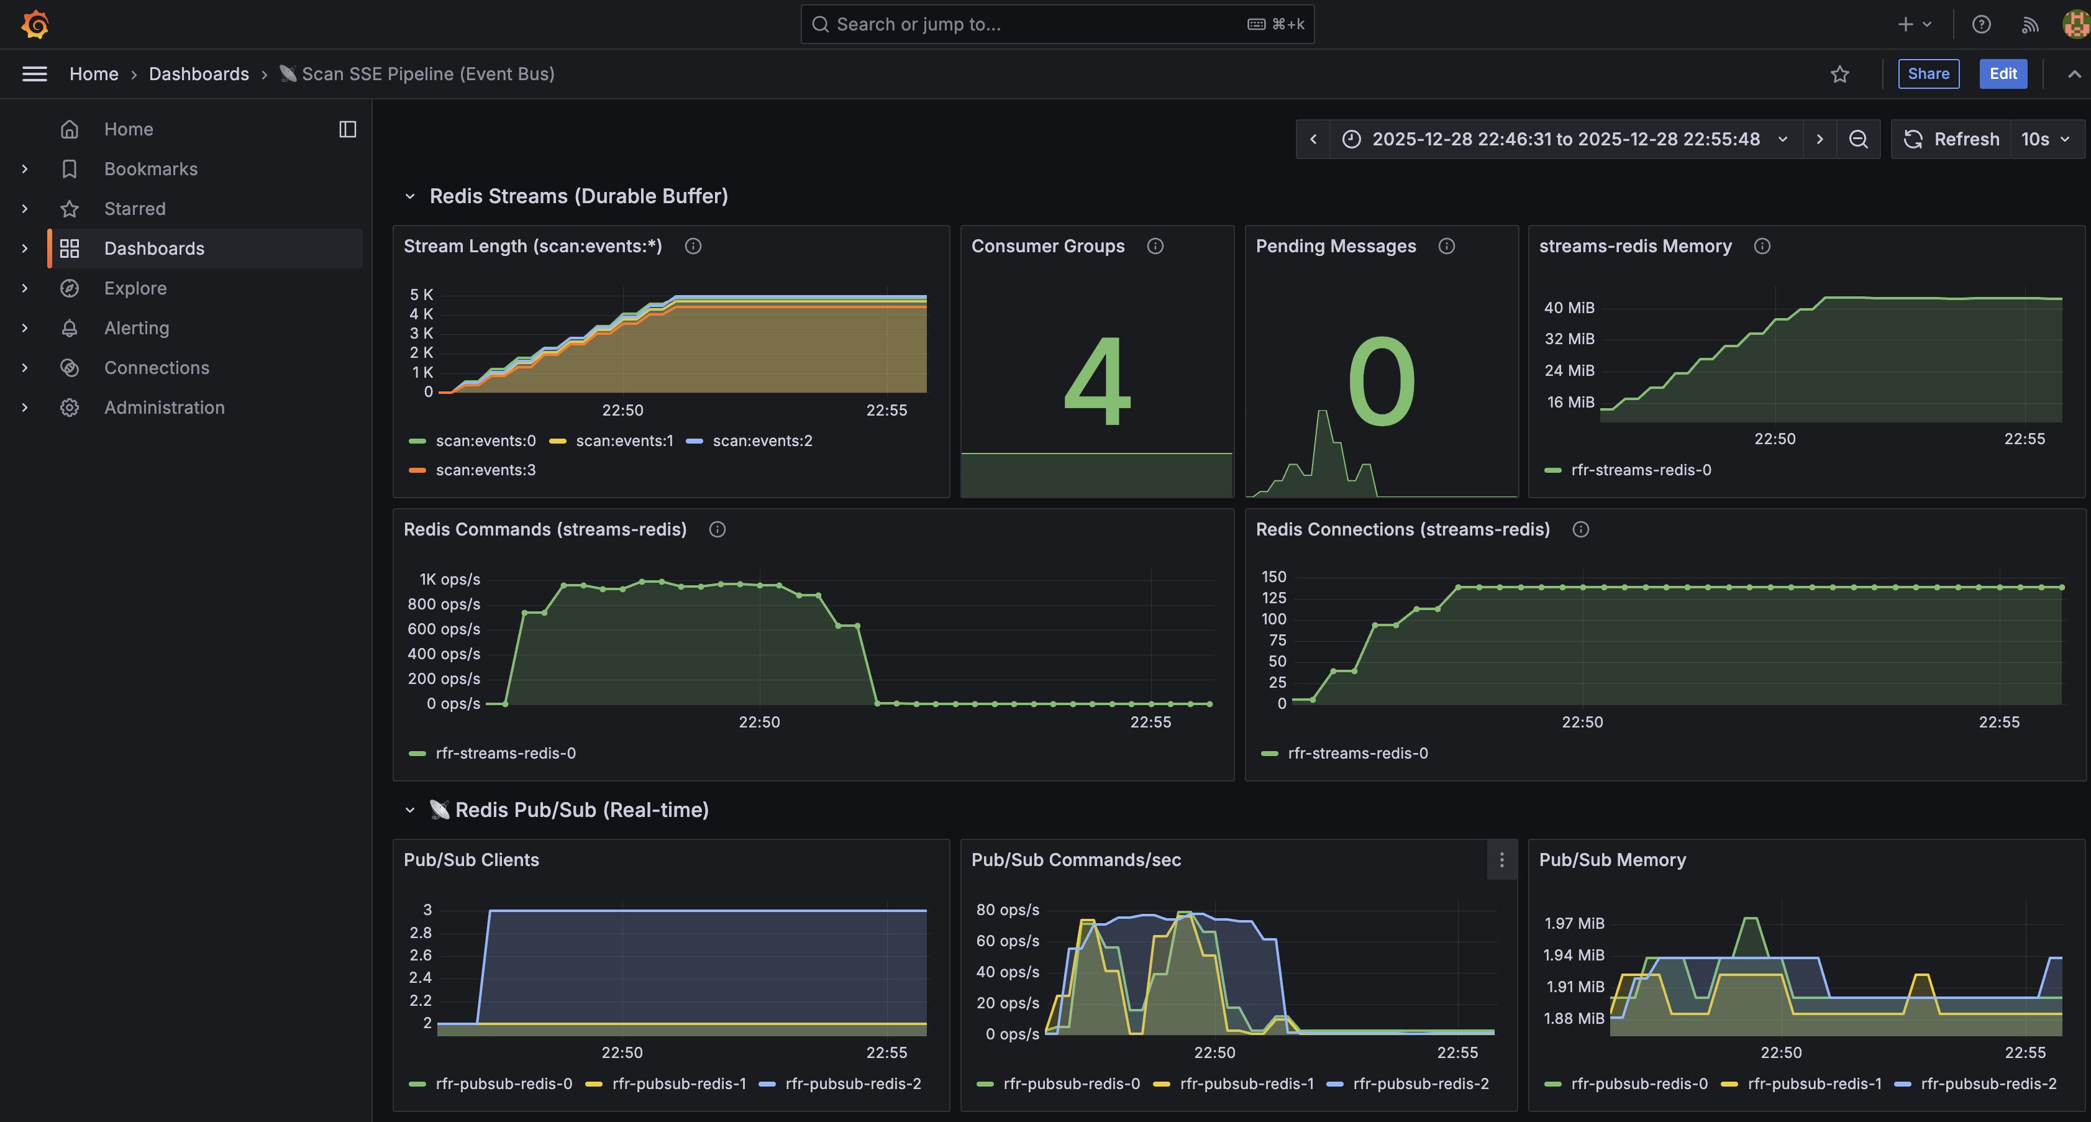The image size is (2091, 1122).
Task: Open the help question-mark icon
Action: [x=1980, y=24]
